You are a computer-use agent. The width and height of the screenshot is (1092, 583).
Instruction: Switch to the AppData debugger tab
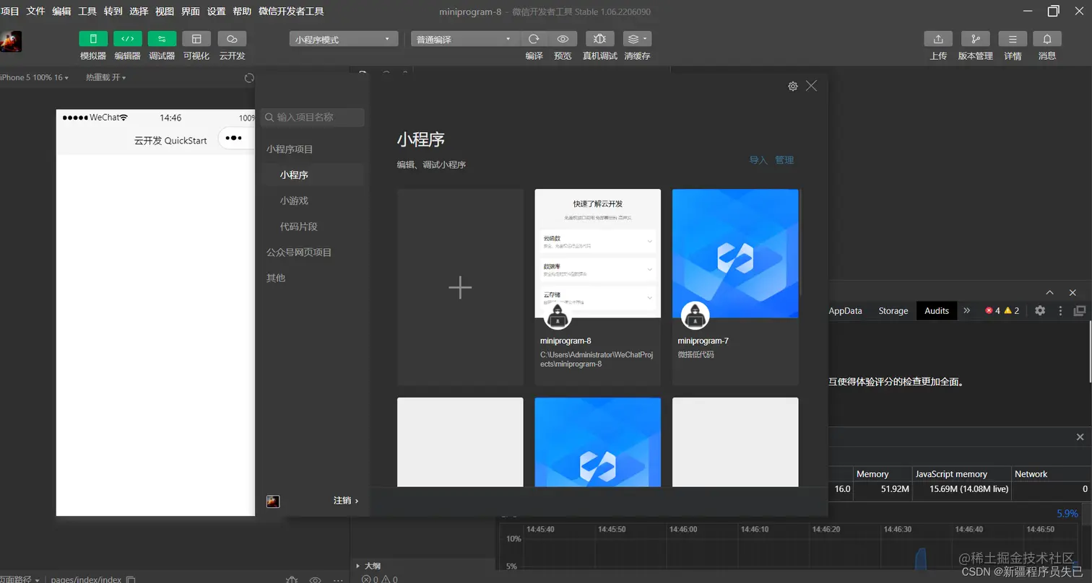[x=845, y=311]
